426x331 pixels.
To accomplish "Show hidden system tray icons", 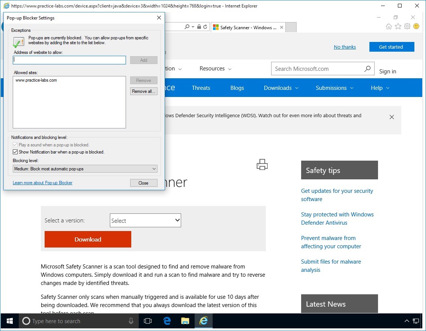I will pyautogui.click(x=407, y=321).
